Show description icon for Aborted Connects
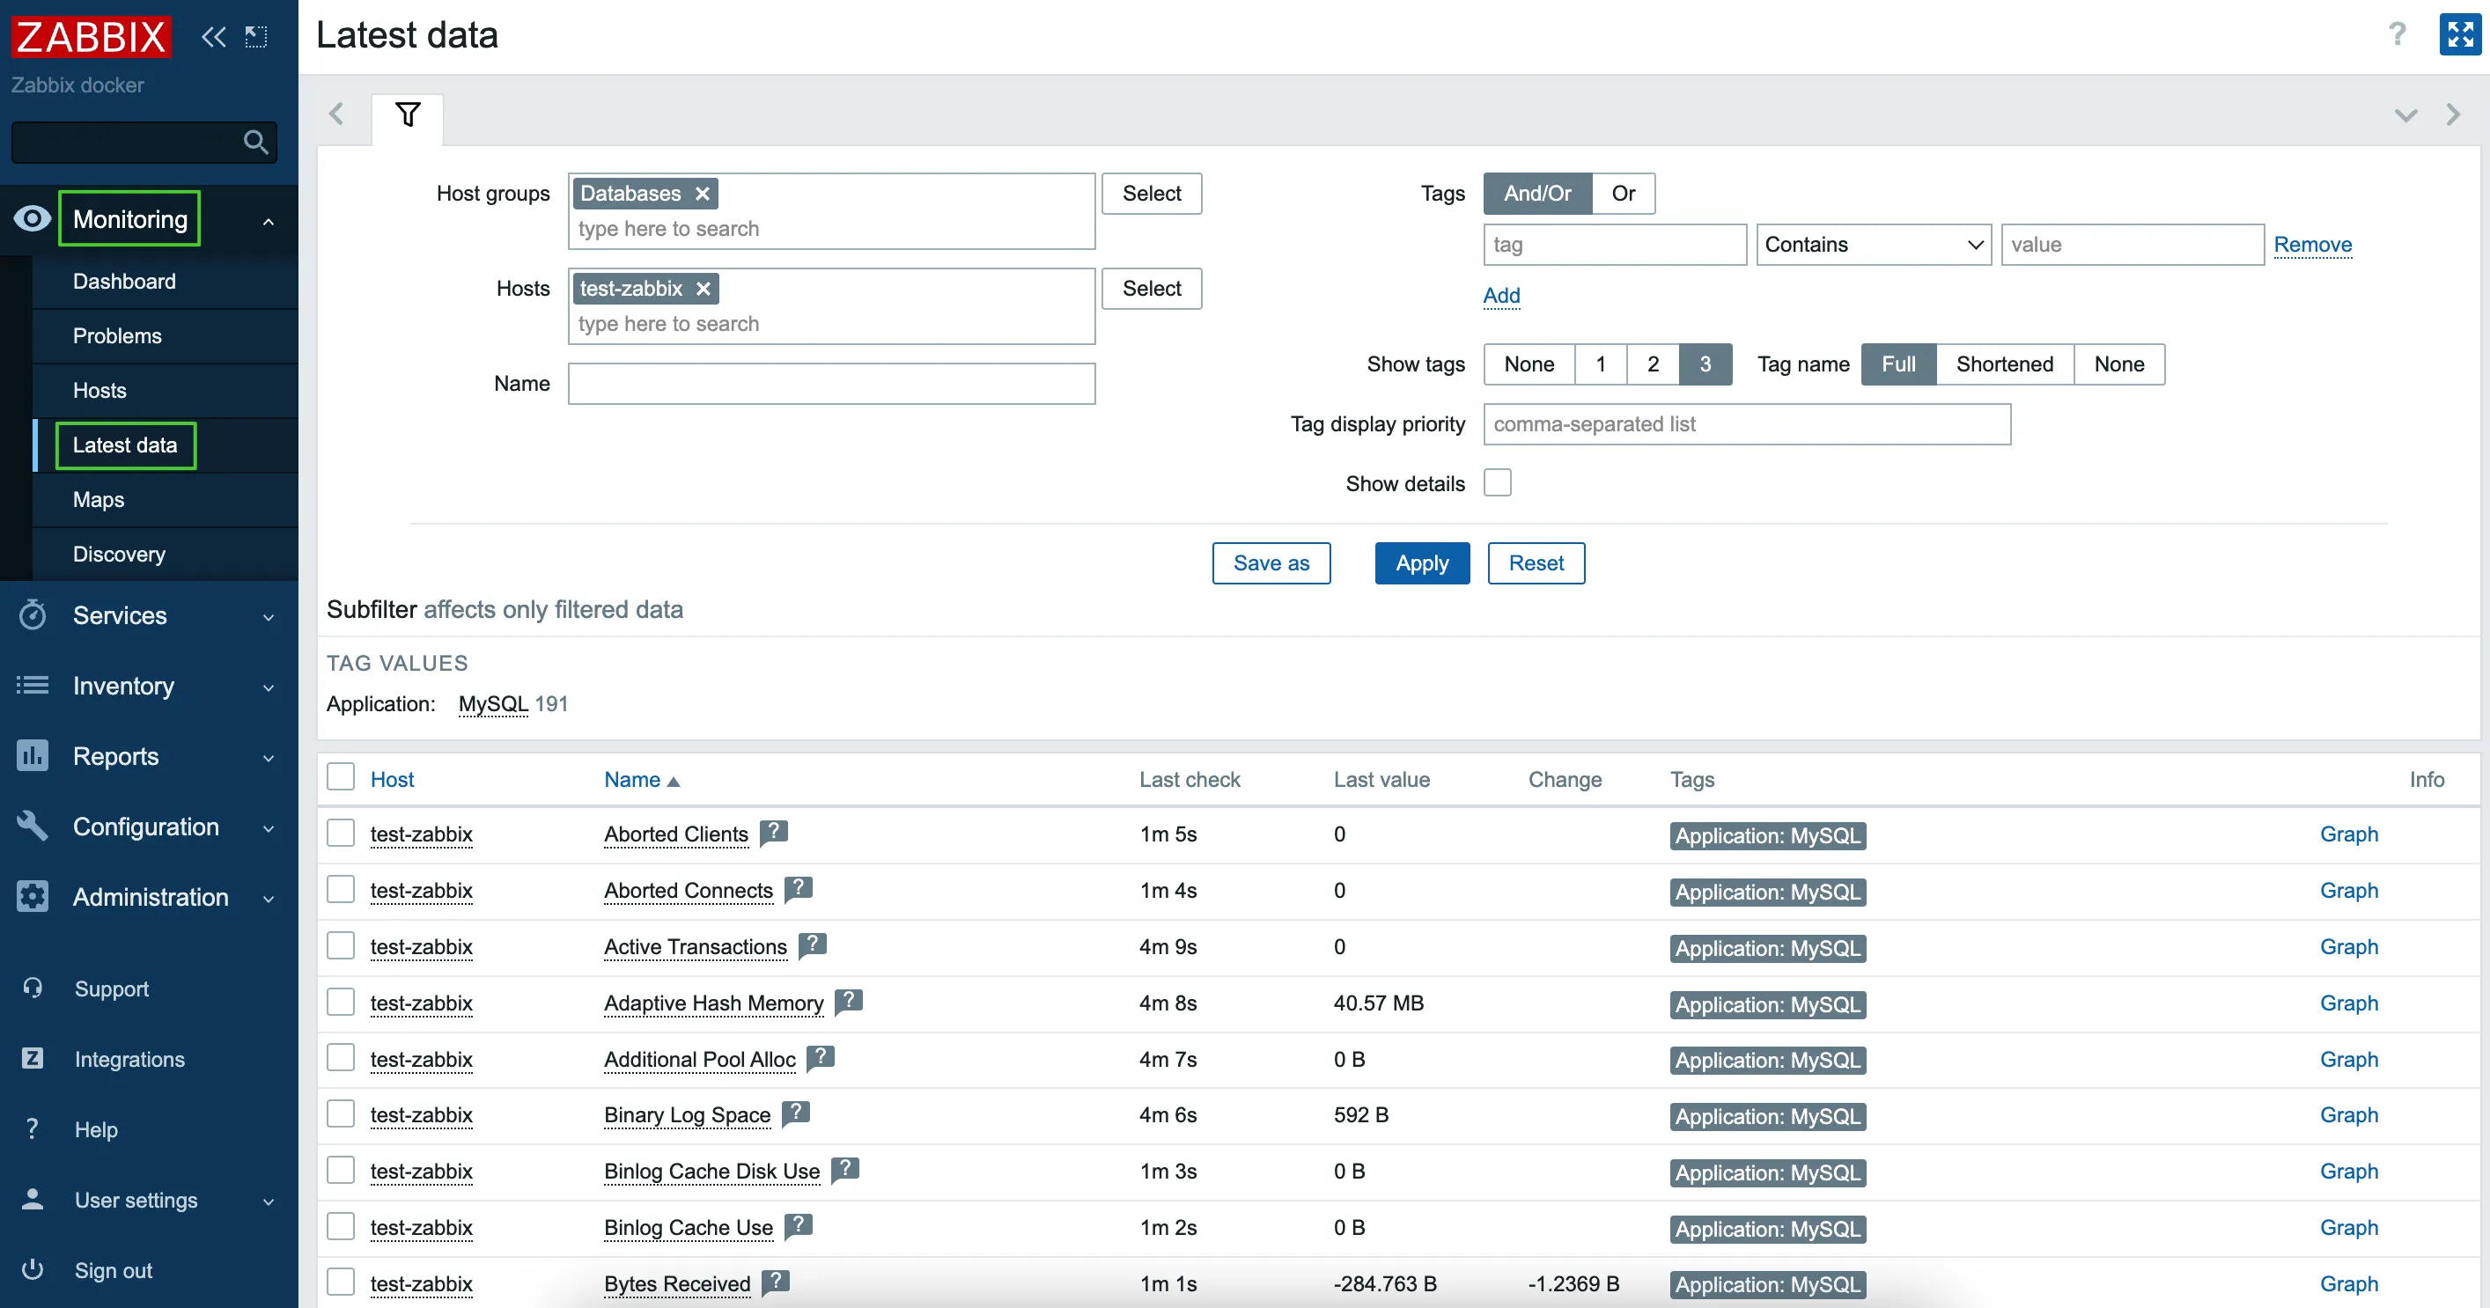The width and height of the screenshot is (2490, 1308). pos(799,888)
